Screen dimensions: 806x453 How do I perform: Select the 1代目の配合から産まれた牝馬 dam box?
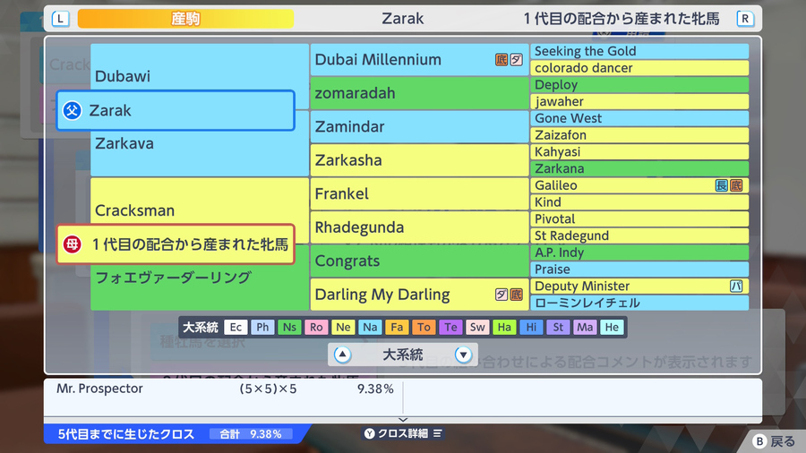click(x=176, y=244)
